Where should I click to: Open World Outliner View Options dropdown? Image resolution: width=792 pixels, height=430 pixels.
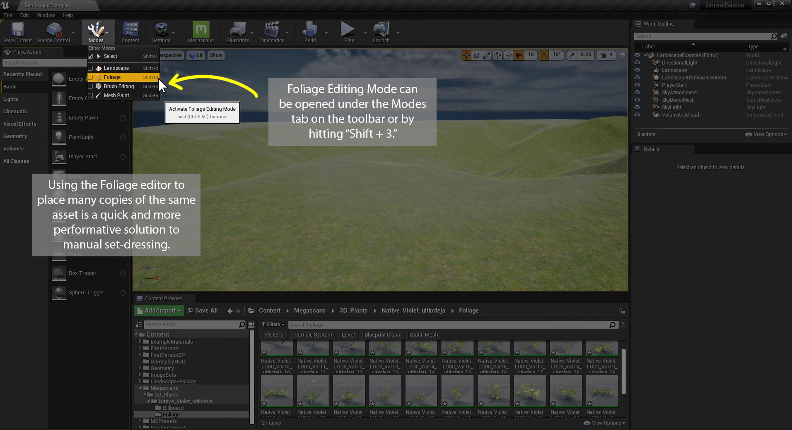tap(766, 134)
